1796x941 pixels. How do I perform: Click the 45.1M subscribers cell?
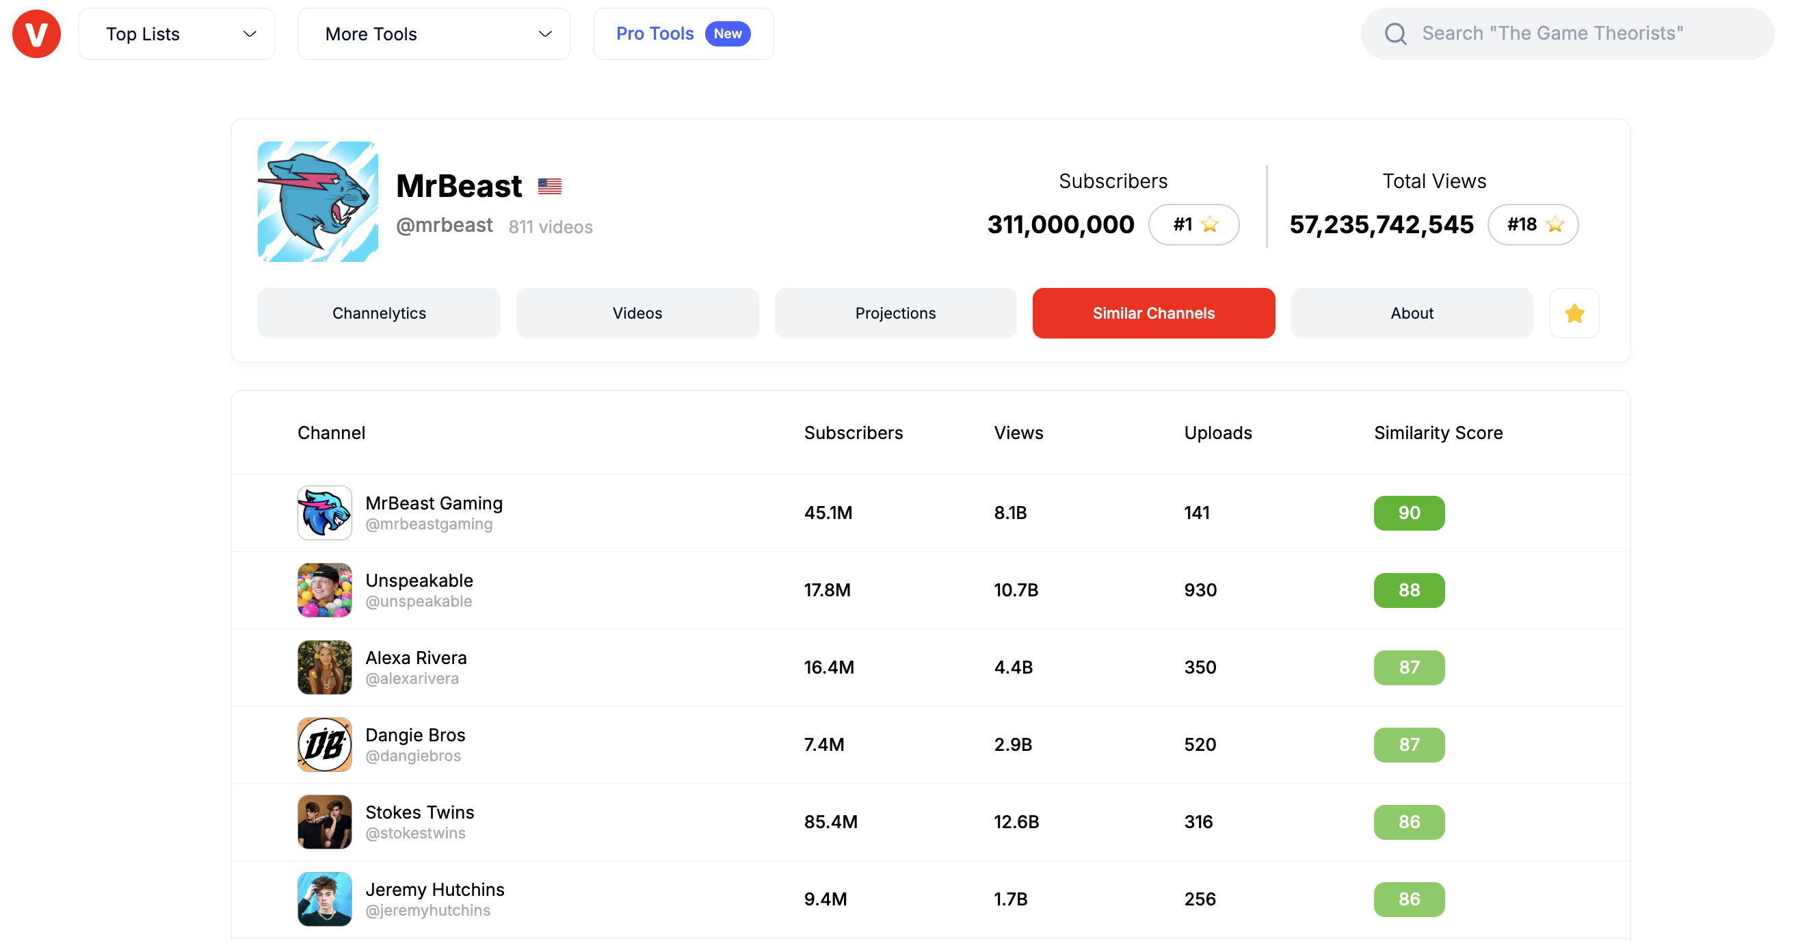[x=828, y=513]
